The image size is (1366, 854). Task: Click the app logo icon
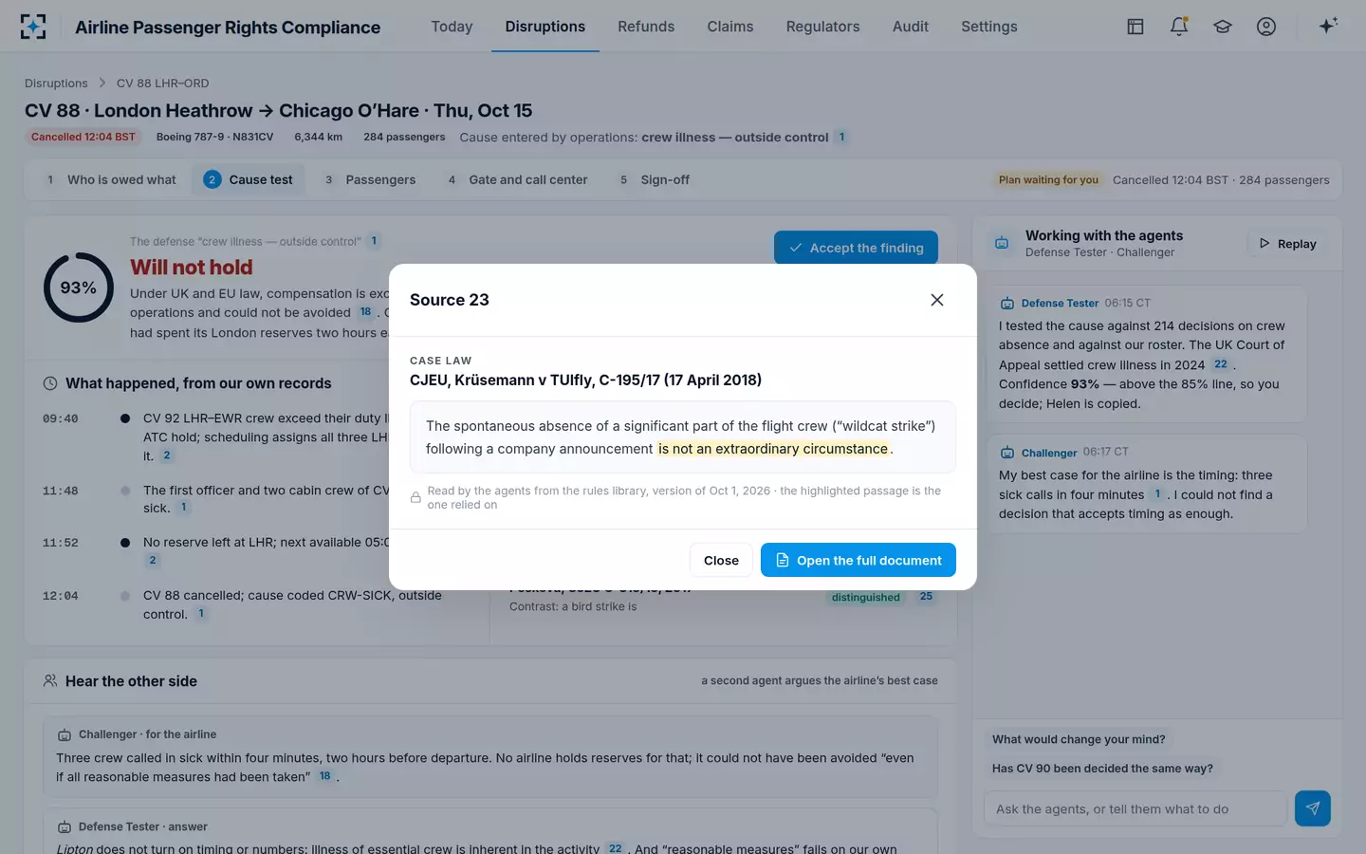33,27
